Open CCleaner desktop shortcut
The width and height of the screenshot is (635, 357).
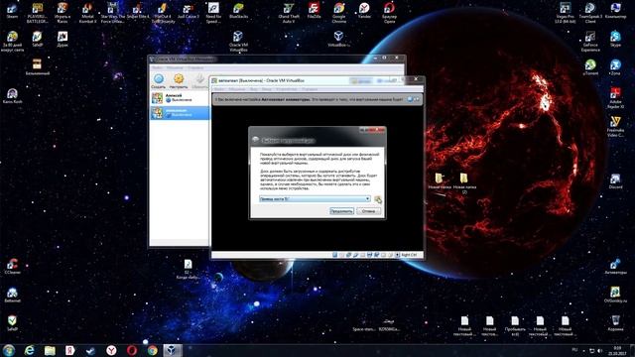pyautogui.click(x=12, y=267)
